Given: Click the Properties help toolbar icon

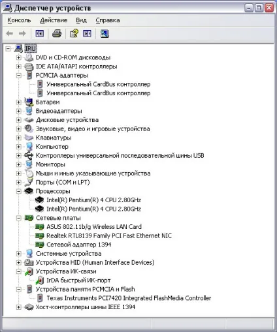Looking at the screenshot, I should [x=74, y=33].
